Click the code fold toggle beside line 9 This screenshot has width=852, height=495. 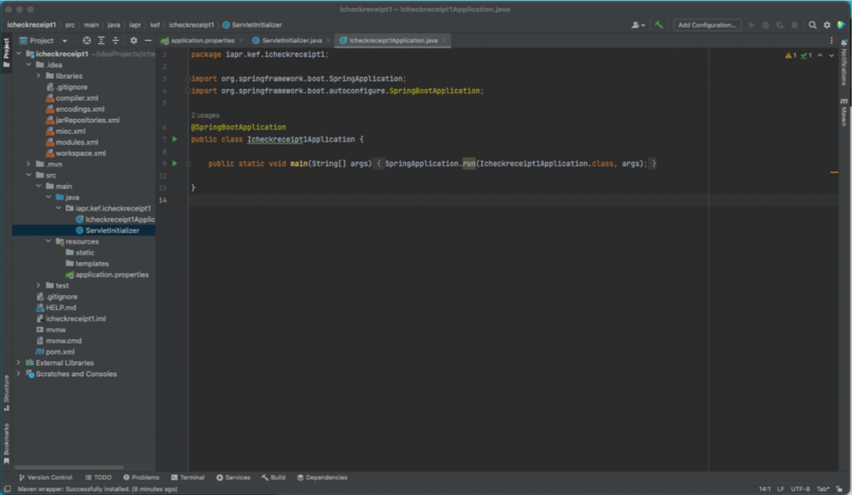[188, 164]
